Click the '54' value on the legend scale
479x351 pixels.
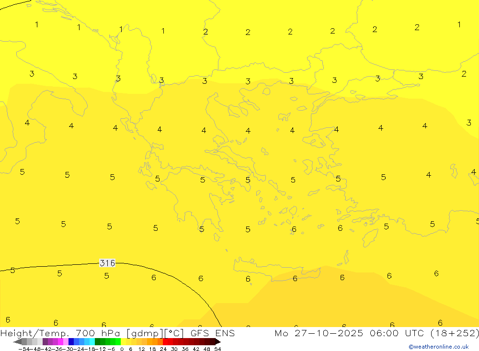[x=217, y=349]
